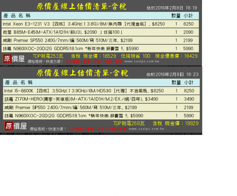Viewport: 237px width, 196px height.
Task: Click the 數量 column header in bottom quote
Action: pos(176,82)
